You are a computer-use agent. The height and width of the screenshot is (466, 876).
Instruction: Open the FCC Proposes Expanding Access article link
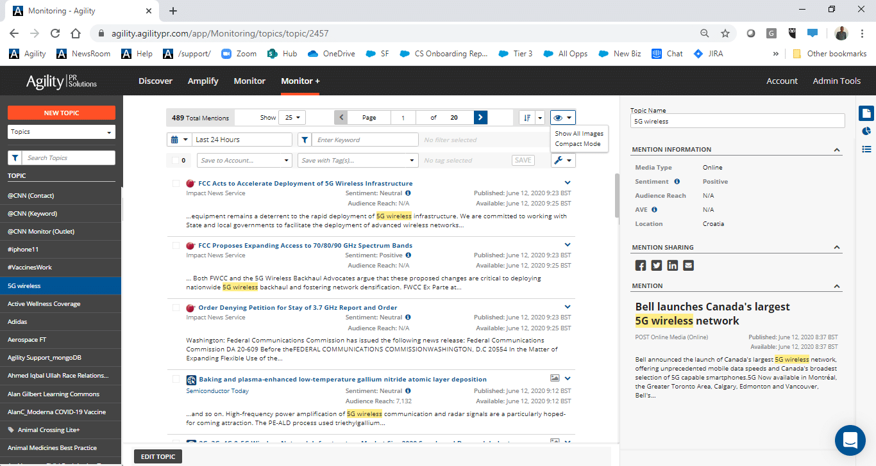(x=305, y=245)
